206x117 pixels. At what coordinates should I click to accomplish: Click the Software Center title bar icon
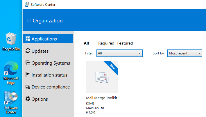pyautogui.click(x=27, y=4)
